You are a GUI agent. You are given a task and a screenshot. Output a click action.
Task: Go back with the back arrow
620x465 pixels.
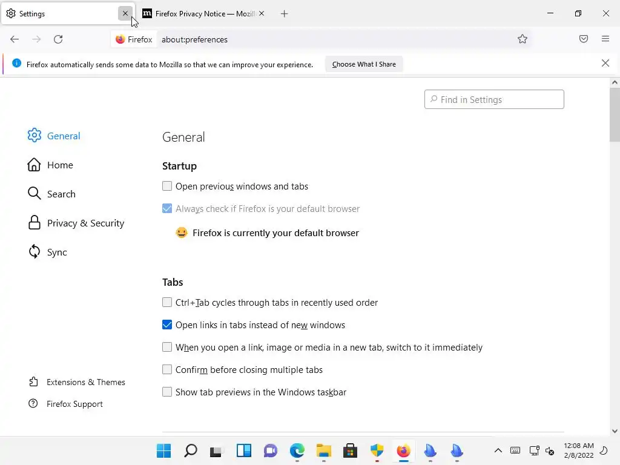tap(15, 39)
